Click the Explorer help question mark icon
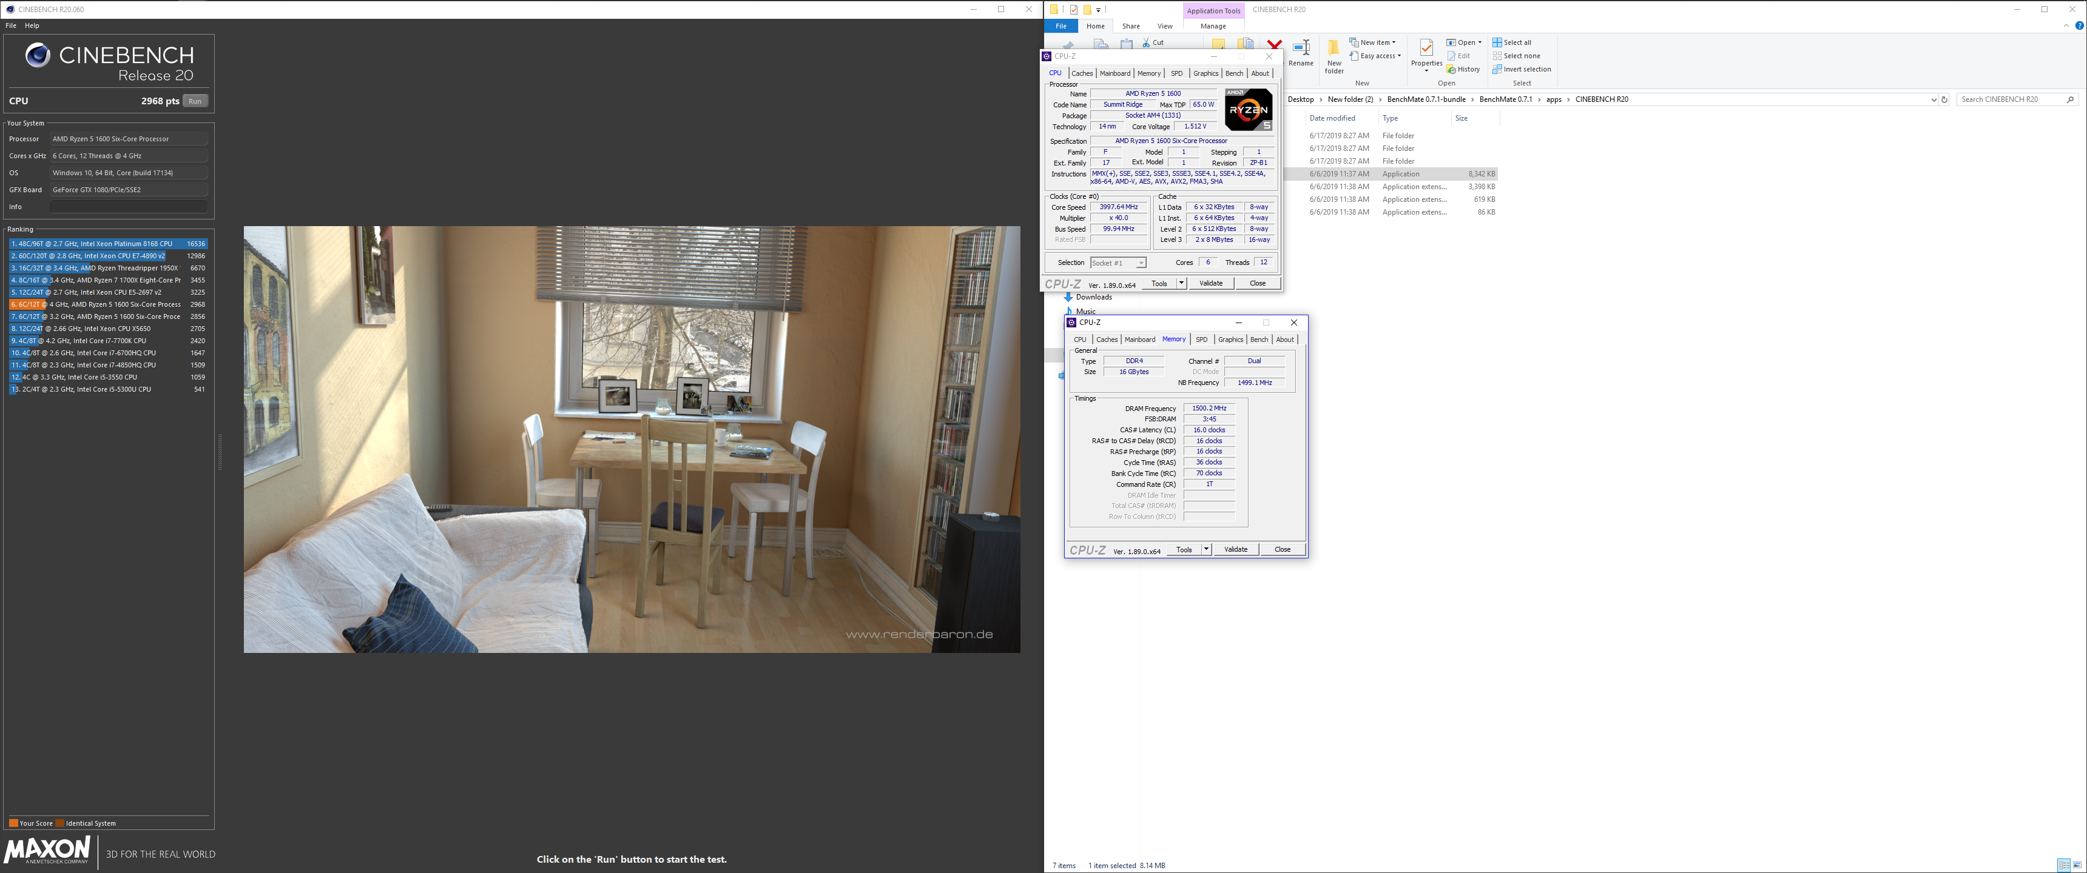The height and width of the screenshot is (873, 2087). (2079, 26)
